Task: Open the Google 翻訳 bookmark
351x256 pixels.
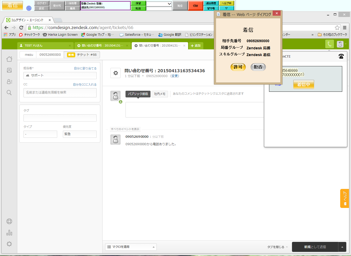Action: pos(170,34)
